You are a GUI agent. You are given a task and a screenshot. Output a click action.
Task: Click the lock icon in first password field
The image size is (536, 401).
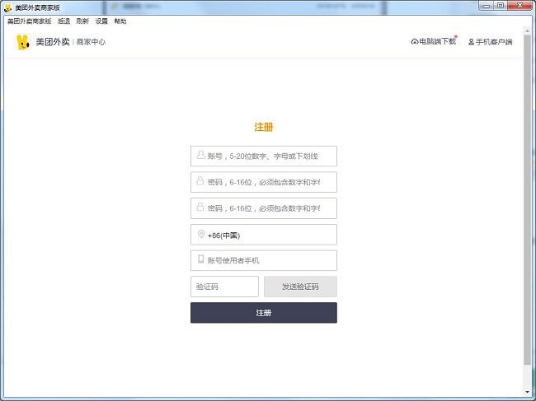tap(200, 182)
